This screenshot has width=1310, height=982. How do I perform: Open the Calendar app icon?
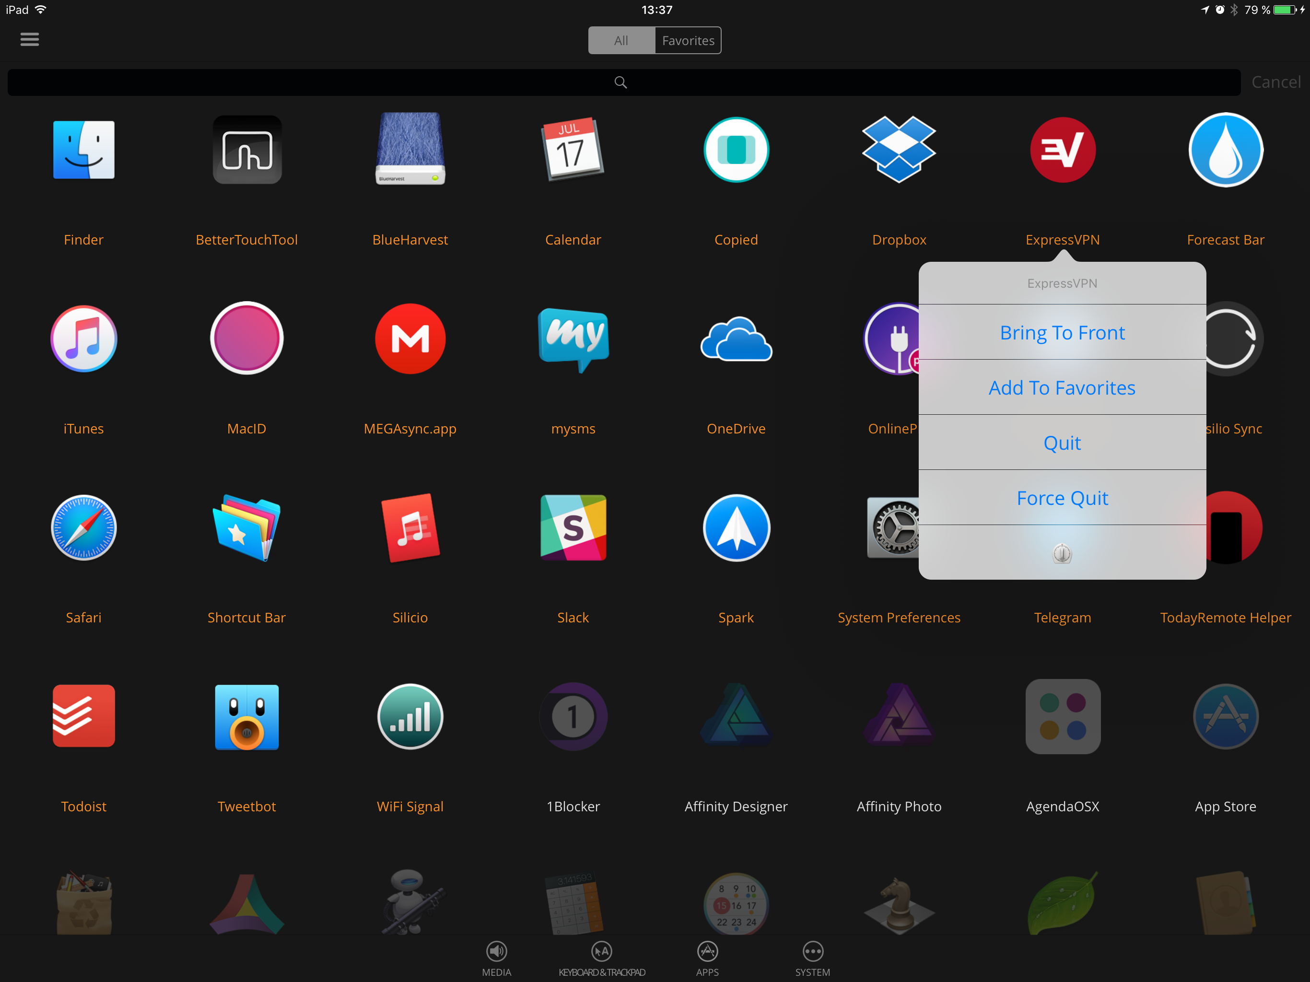pos(573,149)
